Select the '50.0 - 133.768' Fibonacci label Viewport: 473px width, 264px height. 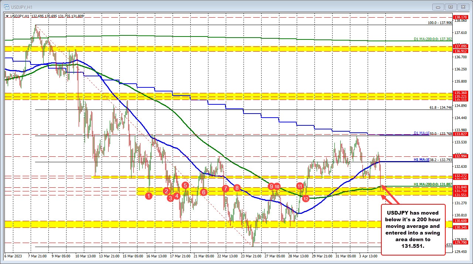click(x=441, y=134)
